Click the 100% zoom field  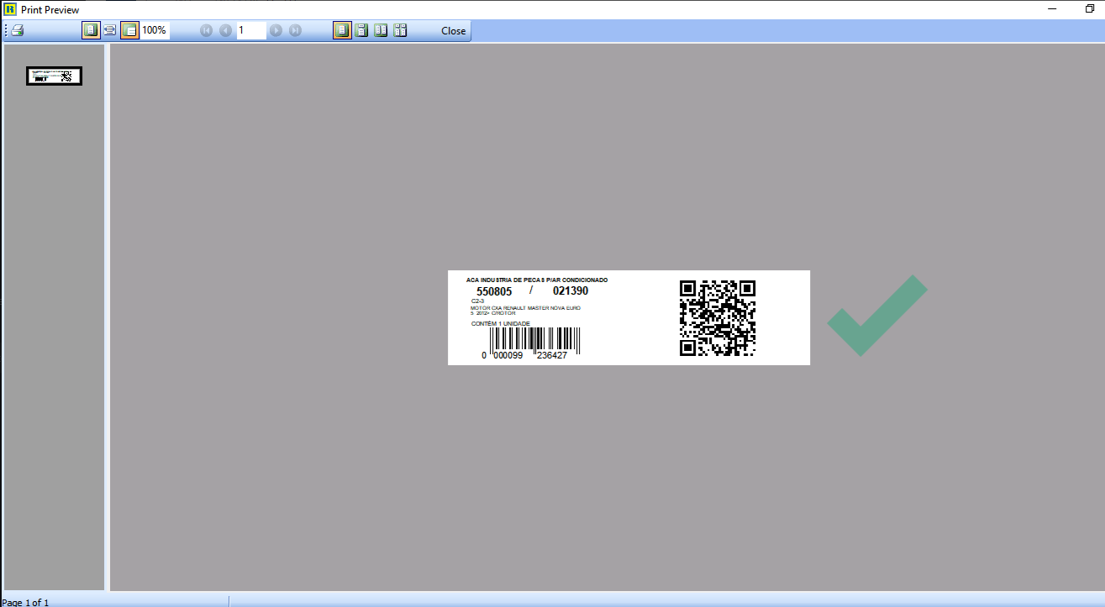tap(155, 30)
